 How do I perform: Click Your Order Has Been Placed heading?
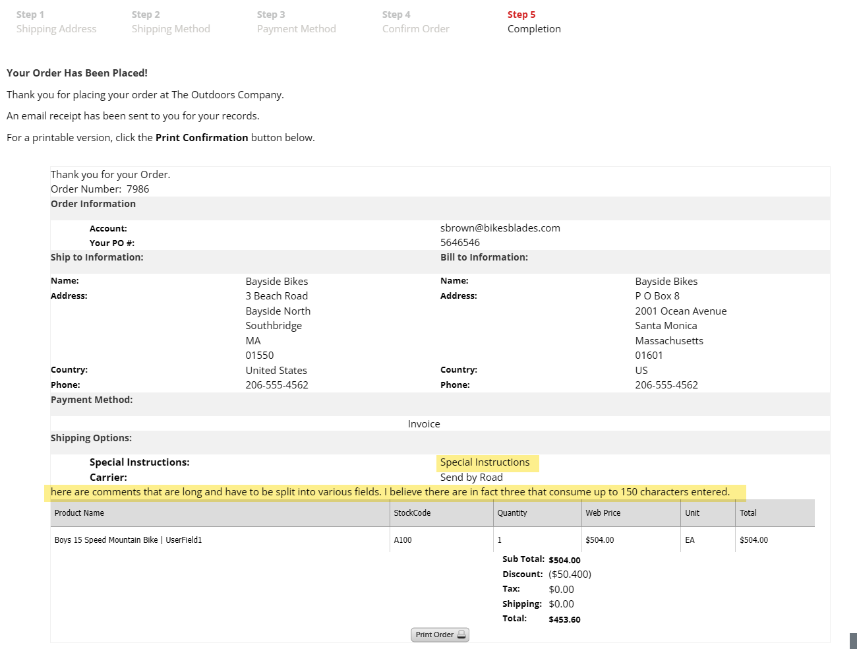(77, 73)
